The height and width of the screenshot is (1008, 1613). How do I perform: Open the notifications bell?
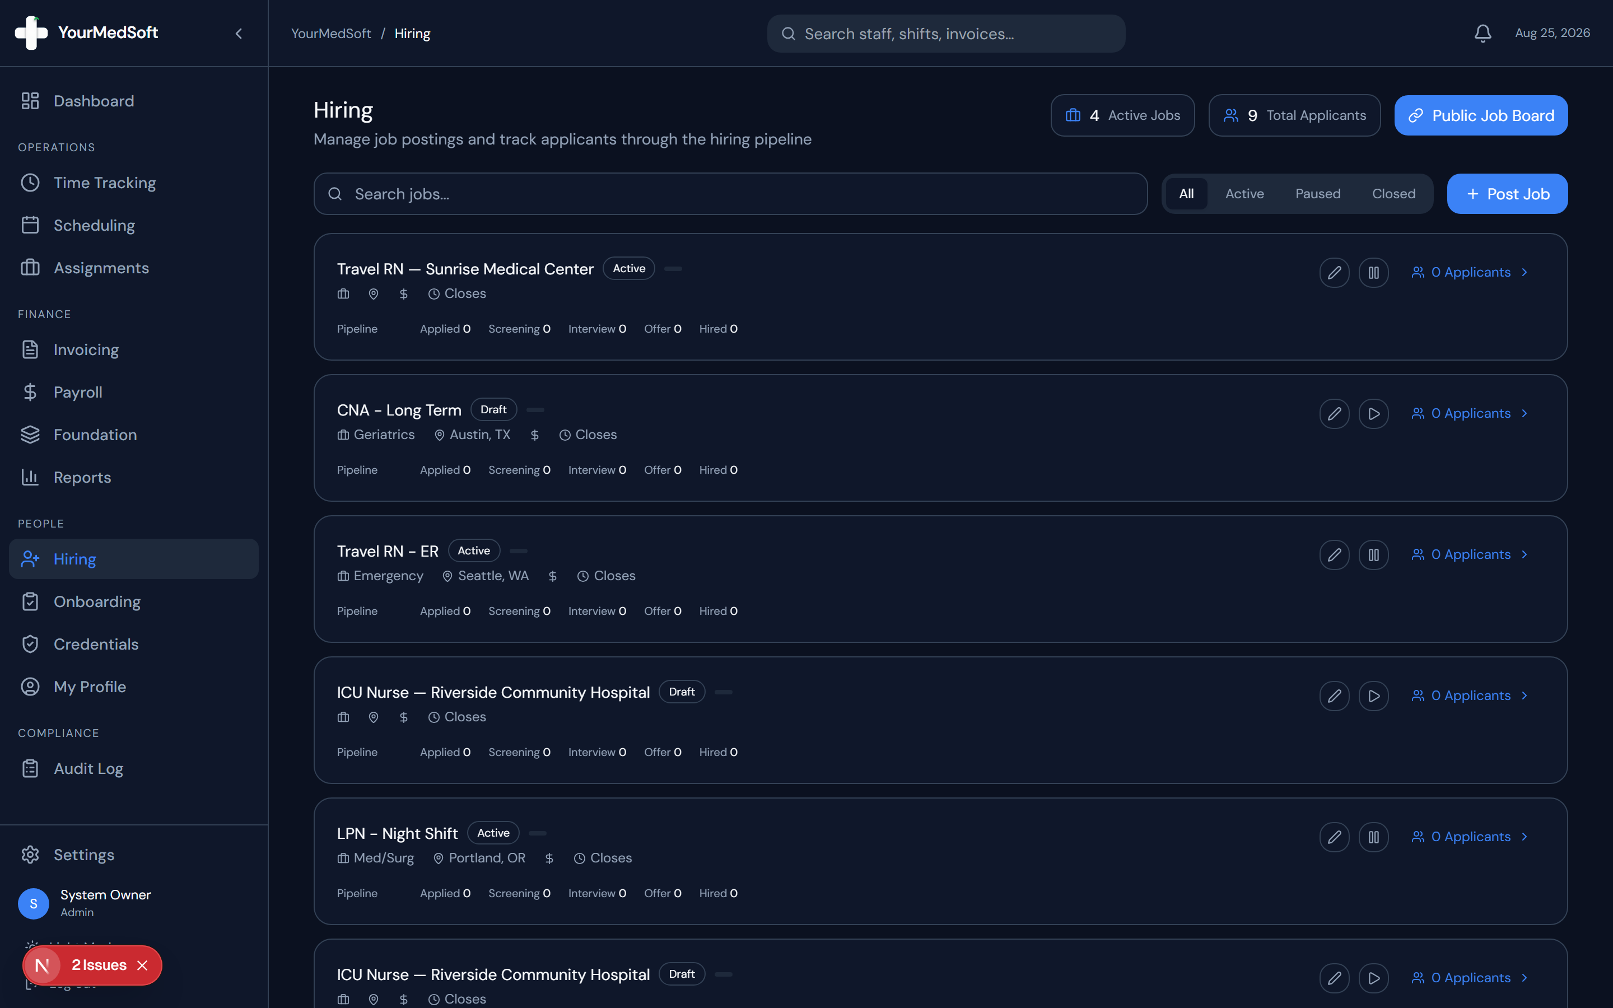(x=1483, y=34)
